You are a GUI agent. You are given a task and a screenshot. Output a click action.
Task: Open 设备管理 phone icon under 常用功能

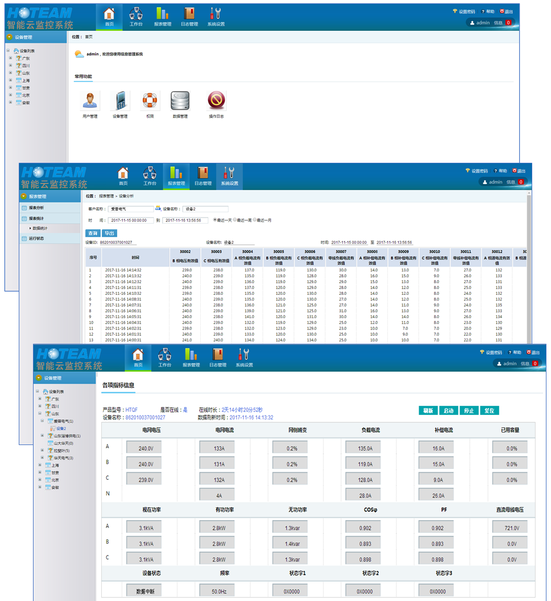120,101
